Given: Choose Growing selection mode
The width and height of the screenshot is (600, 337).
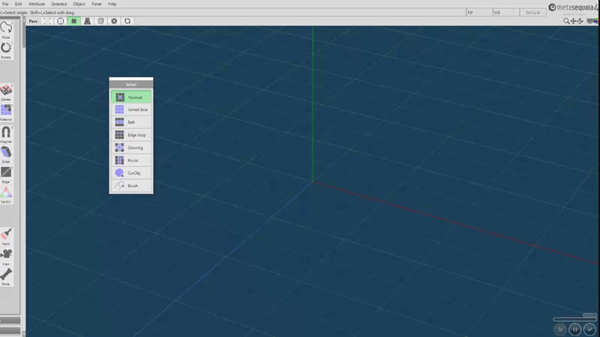Looking at the screenshot, I should coord(131,148).
